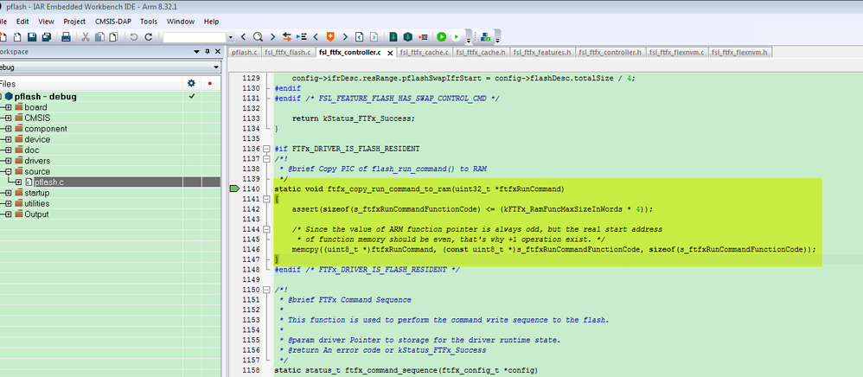863x377 pixels.
Task: Expand the board folder
Action: pyautogui.click(x=9, y=107)
